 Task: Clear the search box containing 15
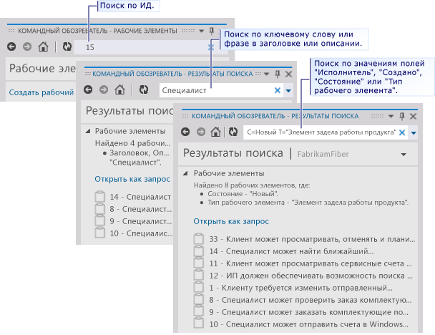(211, 47)
